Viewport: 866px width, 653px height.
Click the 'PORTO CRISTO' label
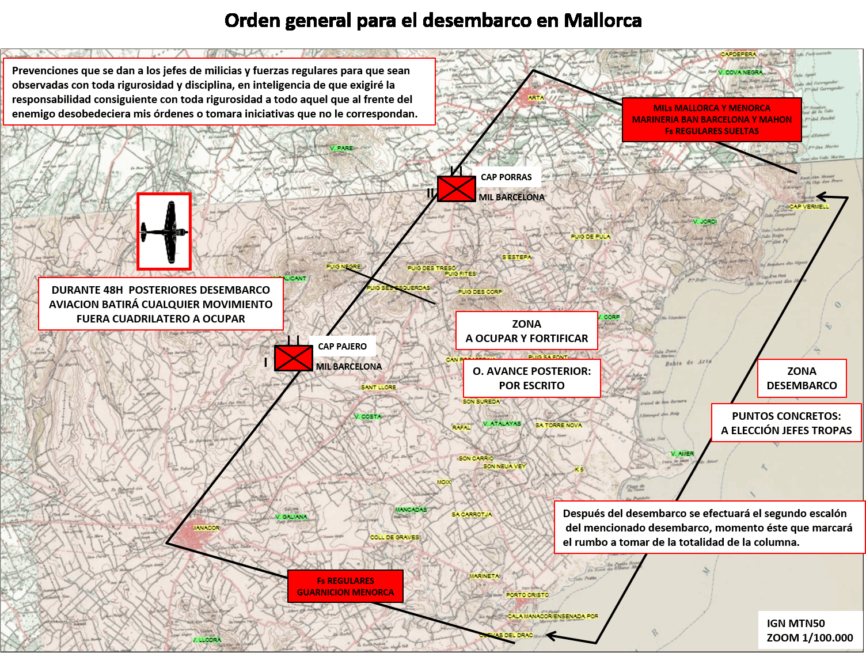tap(527, 595)
